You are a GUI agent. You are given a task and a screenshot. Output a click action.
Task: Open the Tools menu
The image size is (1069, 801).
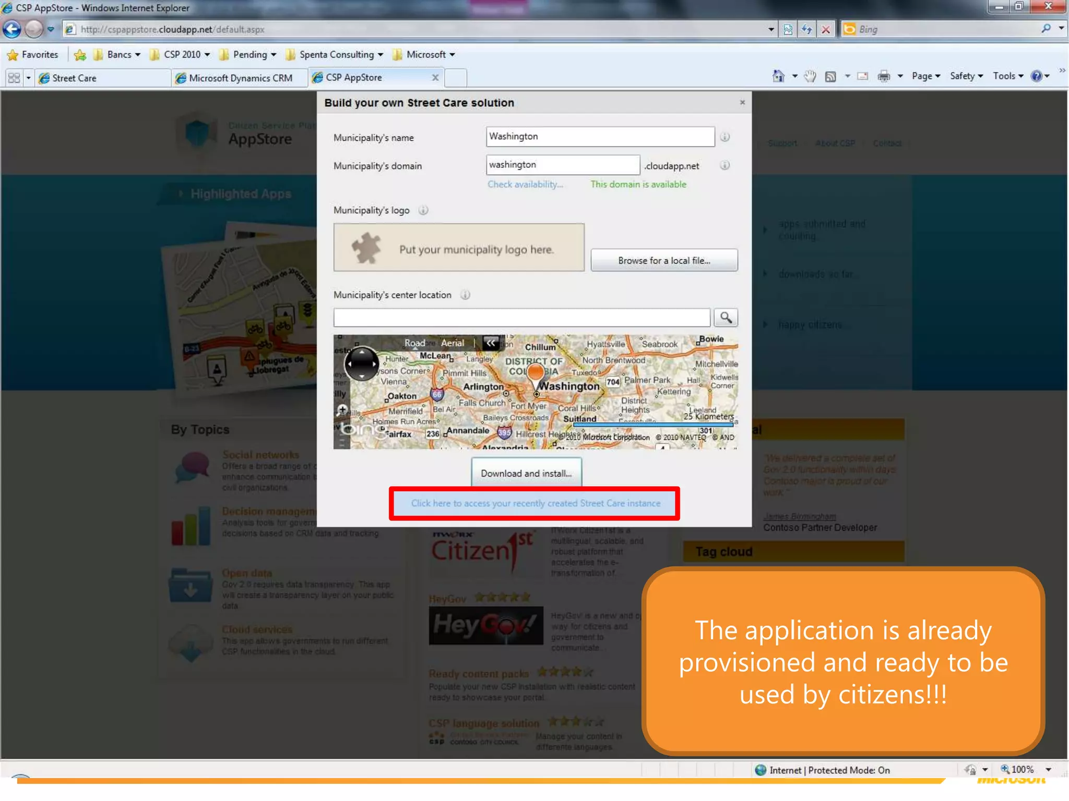point(1008,76)
